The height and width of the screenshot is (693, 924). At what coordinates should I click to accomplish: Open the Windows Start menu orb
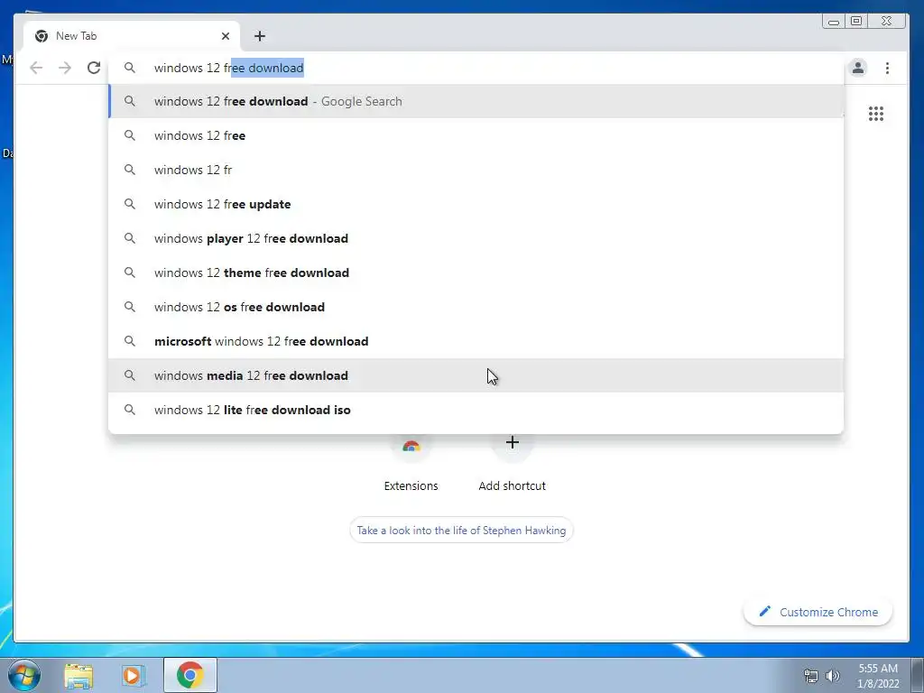[24, 675]
